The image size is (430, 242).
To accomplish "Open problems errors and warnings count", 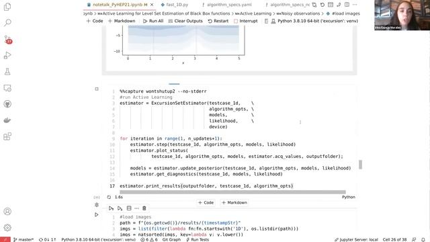I will [149, 239].
